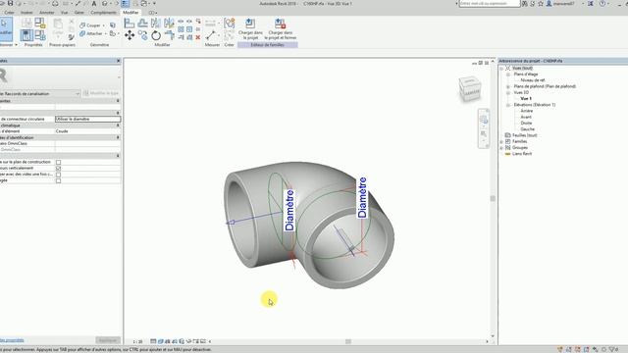Viewport: 628px width, 353px height.
Task: Open the Mesurer measure tool
Action: (x=211, y=35)
